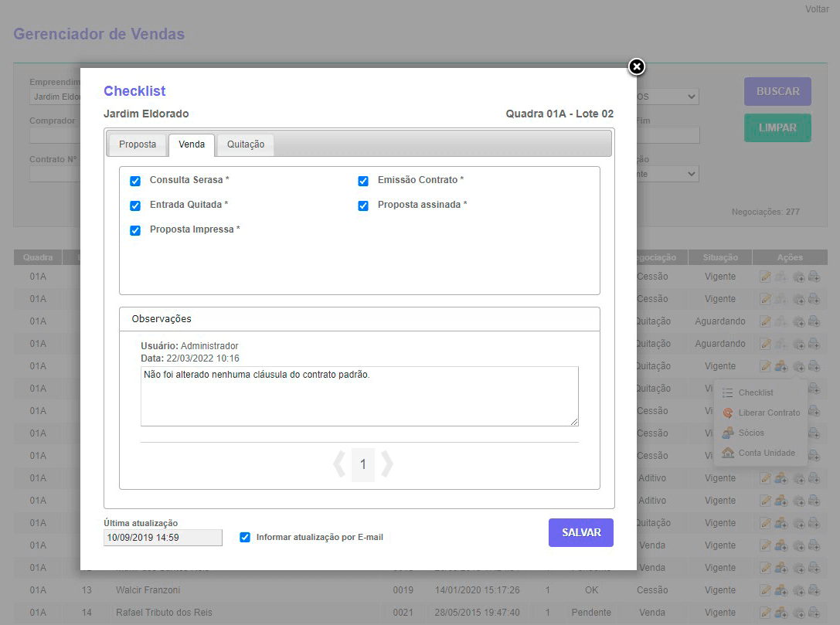Viewport: 840px width, 625px height.
Task: Open the Quitação tab
Action: click(x=246, y=144)
